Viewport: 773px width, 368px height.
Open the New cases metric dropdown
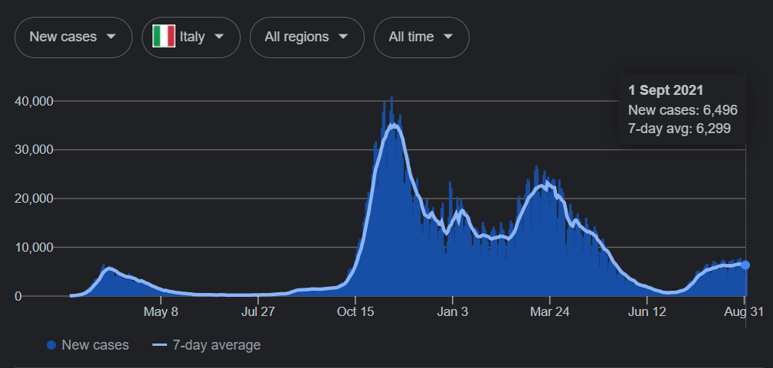tap(73, 37)
